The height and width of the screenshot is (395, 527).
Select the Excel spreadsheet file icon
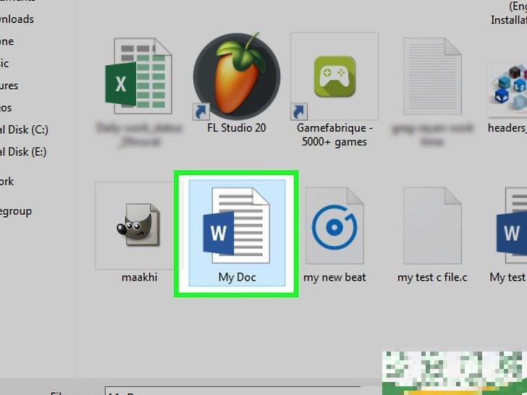click(x=138, y=76)
